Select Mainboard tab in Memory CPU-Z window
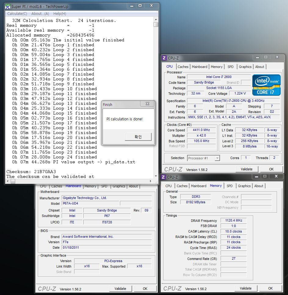This screenshot has width=288, height=295. click(x=199, y=186)
